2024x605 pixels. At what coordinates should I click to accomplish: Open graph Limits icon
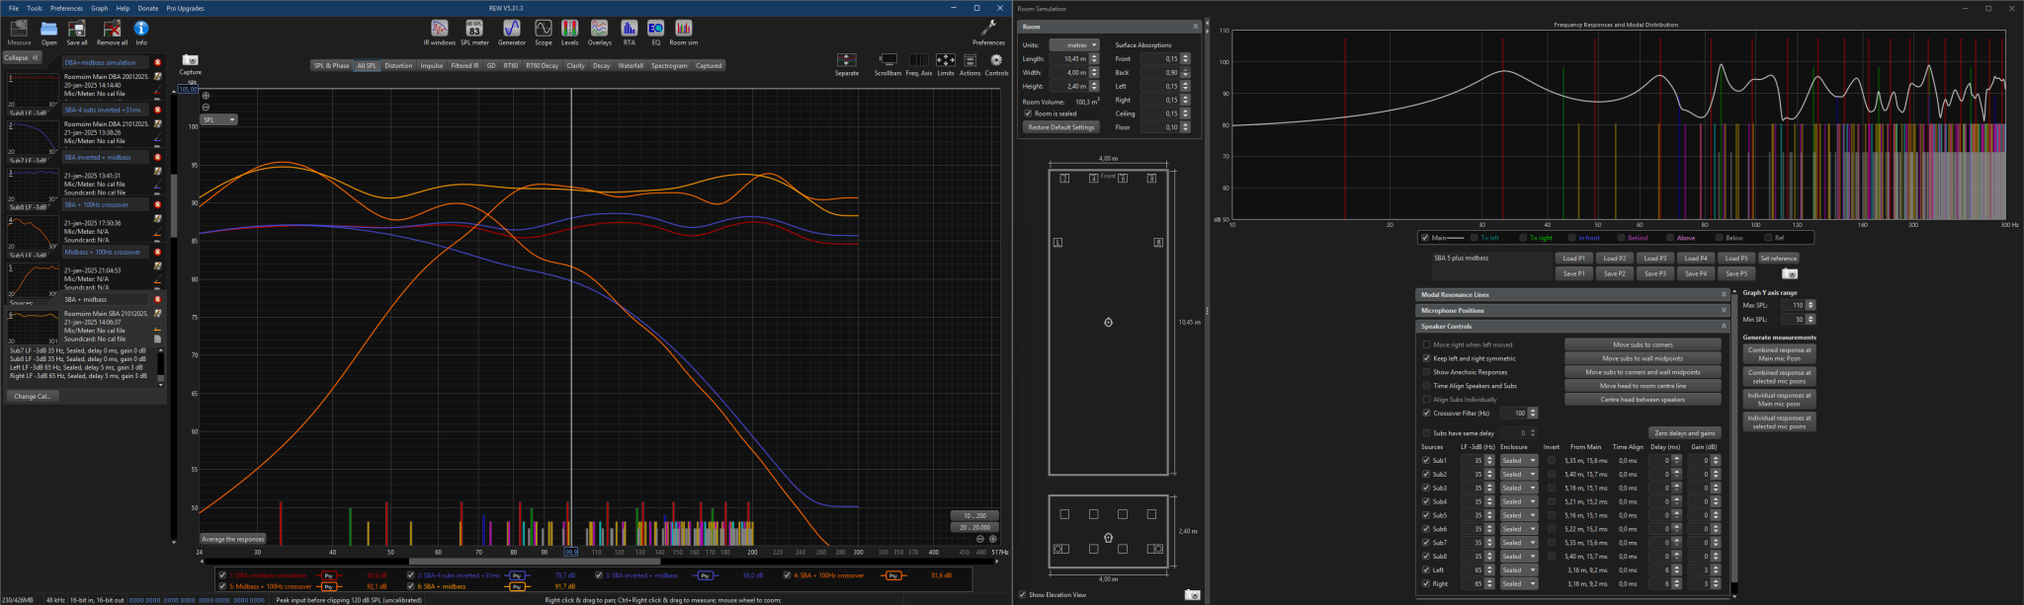(x=946, y=60)
